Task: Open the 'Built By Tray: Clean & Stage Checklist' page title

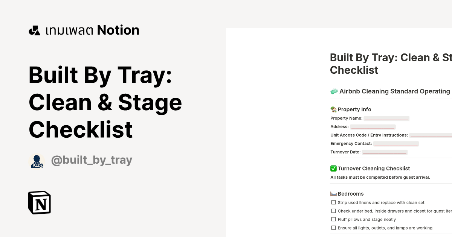Action: [105, 102]
